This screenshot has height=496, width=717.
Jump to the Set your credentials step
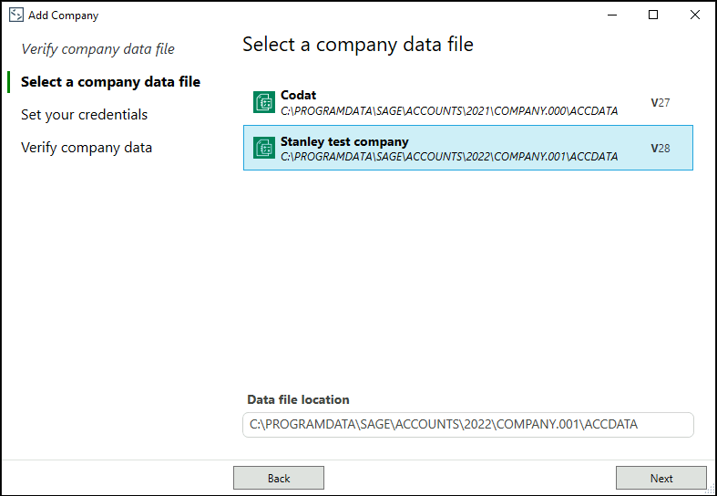coord(84,115)
